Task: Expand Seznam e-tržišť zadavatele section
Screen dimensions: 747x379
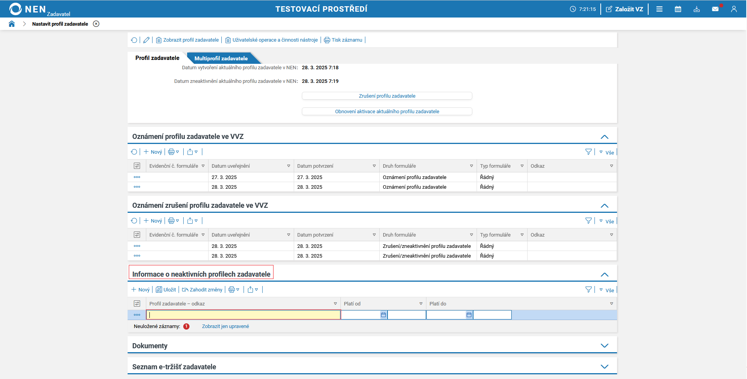Action: 604,367
